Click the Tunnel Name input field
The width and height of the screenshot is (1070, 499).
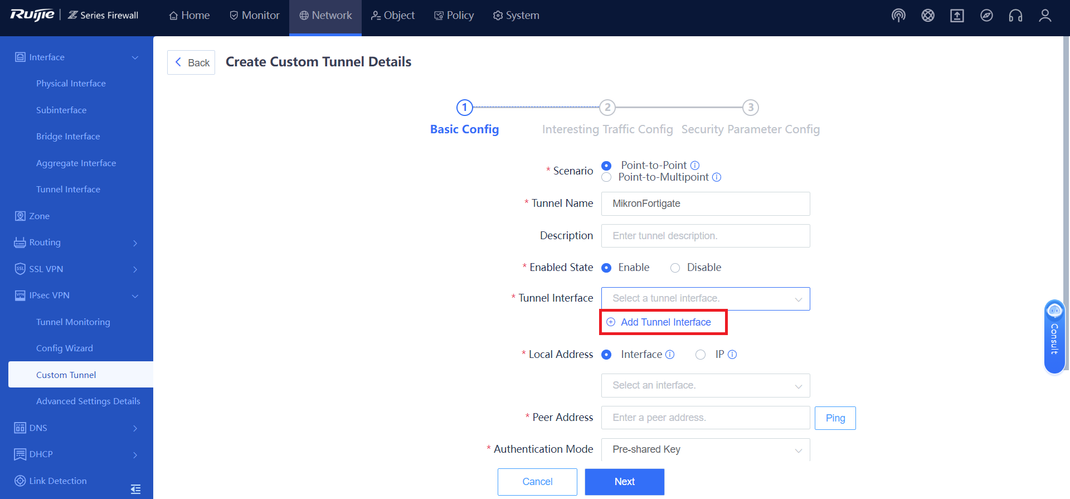point(706,204)
